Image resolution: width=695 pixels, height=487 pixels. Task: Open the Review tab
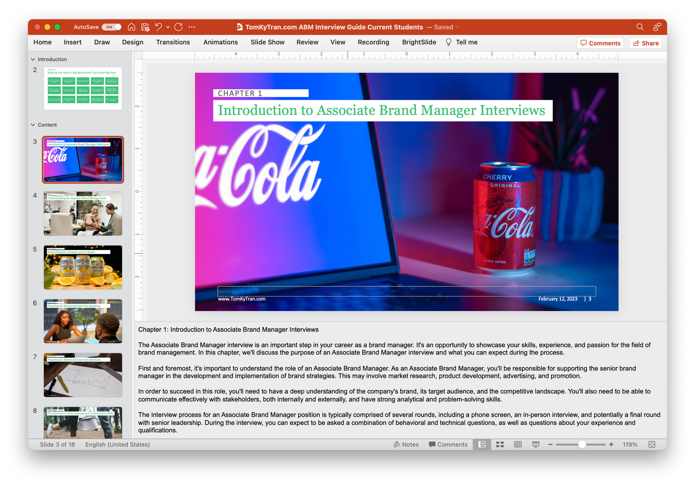tap(308, 42)
